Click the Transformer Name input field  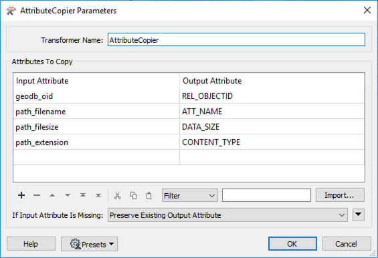click(x=236, y=39)
